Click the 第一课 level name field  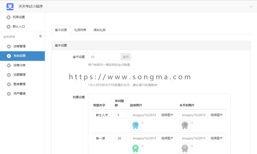tap(102, 138)
